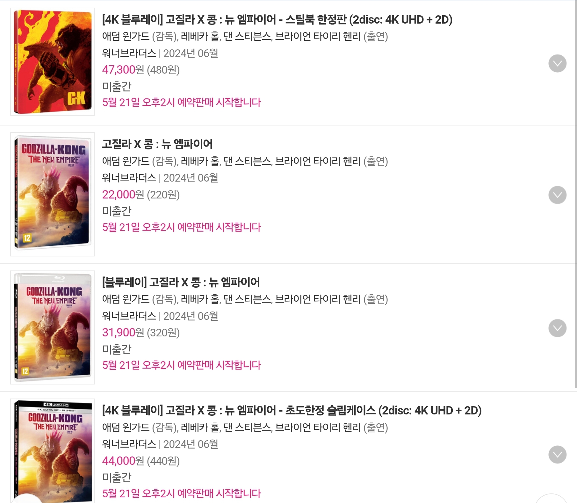Click 브라이언 타이리 헨리 in the fourth listing

[x=318, y=428]
